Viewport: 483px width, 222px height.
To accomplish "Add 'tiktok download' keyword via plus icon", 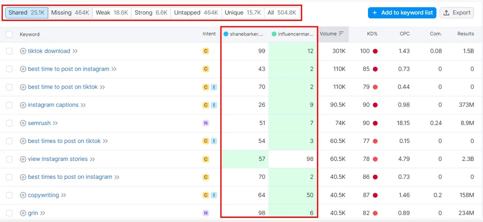I will point(23,51).
